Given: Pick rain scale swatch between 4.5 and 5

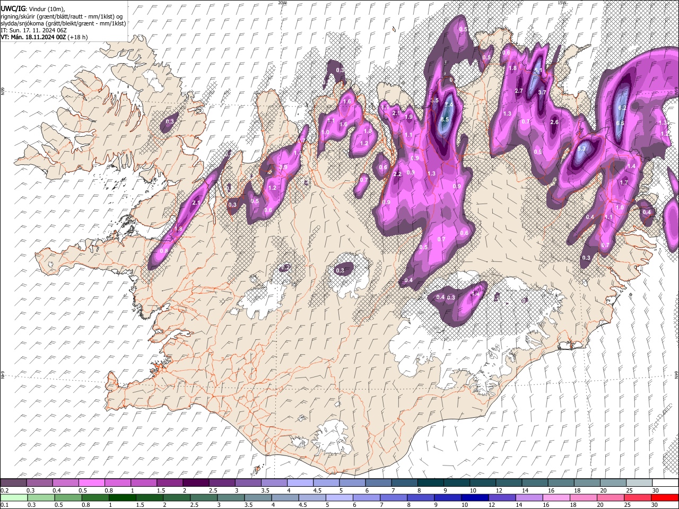Looking at the screenshot, I should pos(313,497).
